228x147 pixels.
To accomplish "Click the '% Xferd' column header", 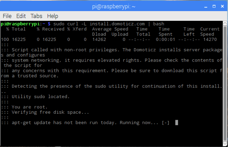I will (x=77, y=29).
